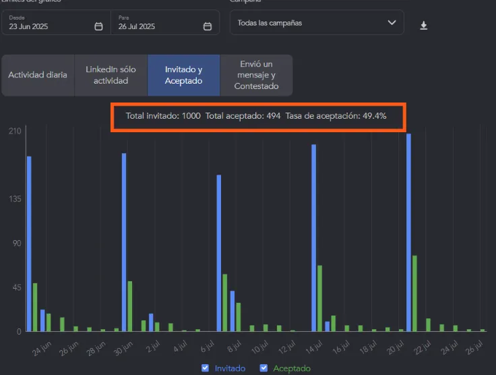Click the Desde date field 23 Jun 2025
The height and width of the screenshot is (375, 496).
56,22
